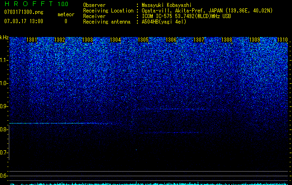The height and width of the screenshot is (185, 292).
Task: Click the faint line near 0.79 kHz
Action: [182, 132]
